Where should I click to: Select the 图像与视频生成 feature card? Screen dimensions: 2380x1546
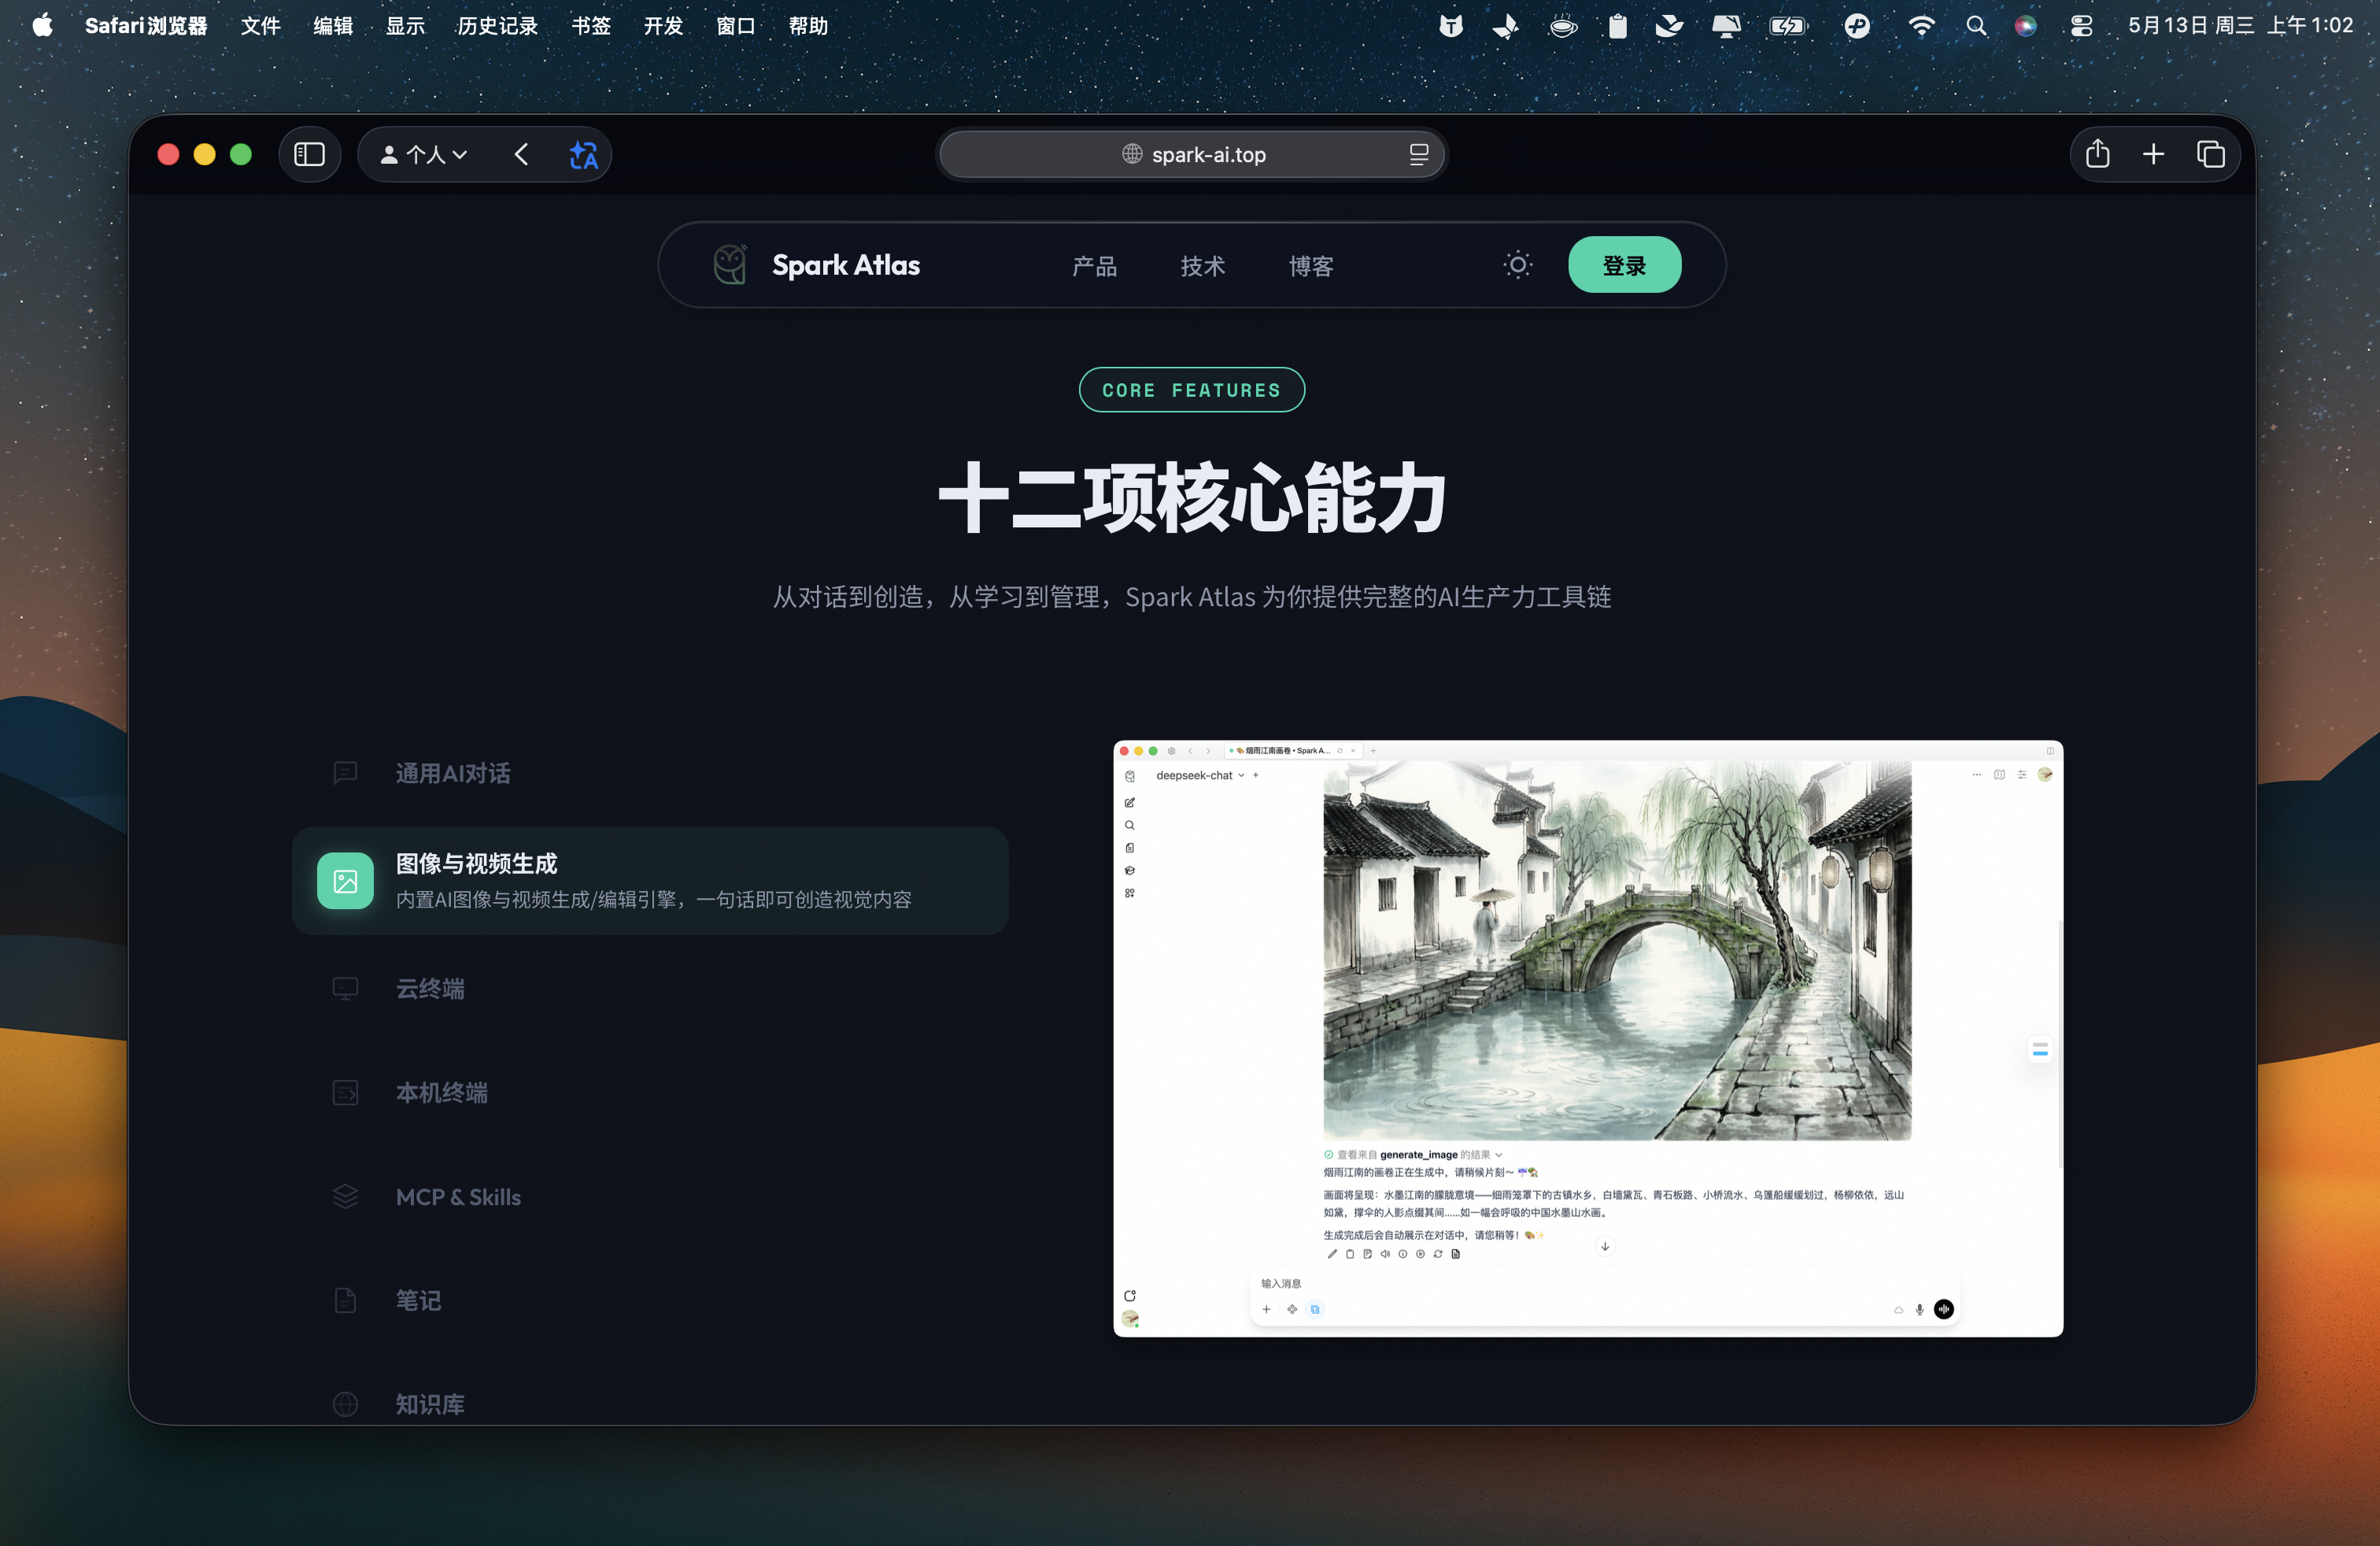coord(650,881)
